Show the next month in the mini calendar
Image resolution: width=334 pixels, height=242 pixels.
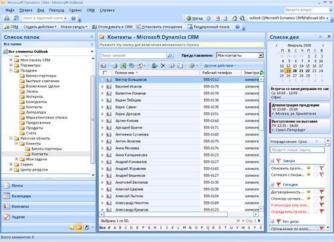tap(323, 45)
